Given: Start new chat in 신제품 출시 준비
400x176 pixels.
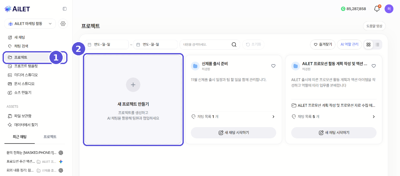Looking at the screenshot, I should [x=234, y=133].
